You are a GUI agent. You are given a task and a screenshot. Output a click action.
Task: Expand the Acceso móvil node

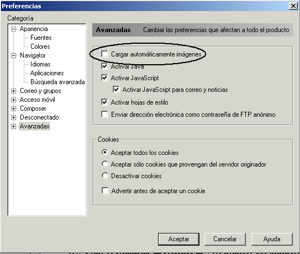(x=13, y=100)
